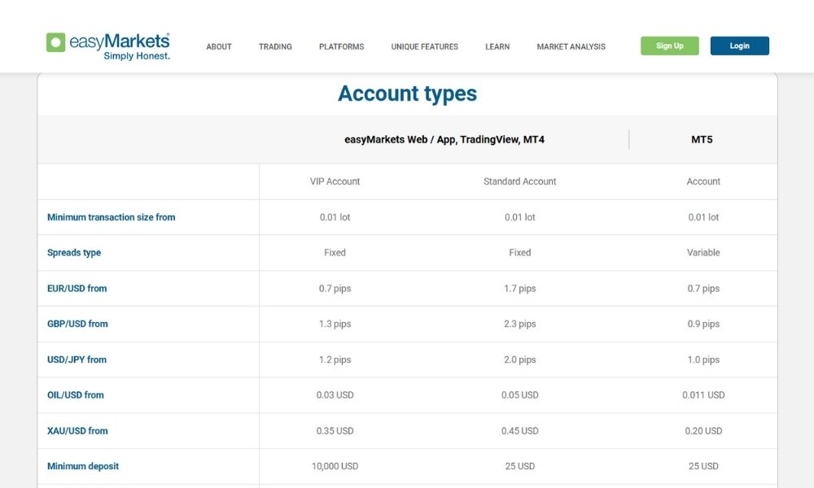
Task: Select the EUR/USD from row label
Action: 77,289
